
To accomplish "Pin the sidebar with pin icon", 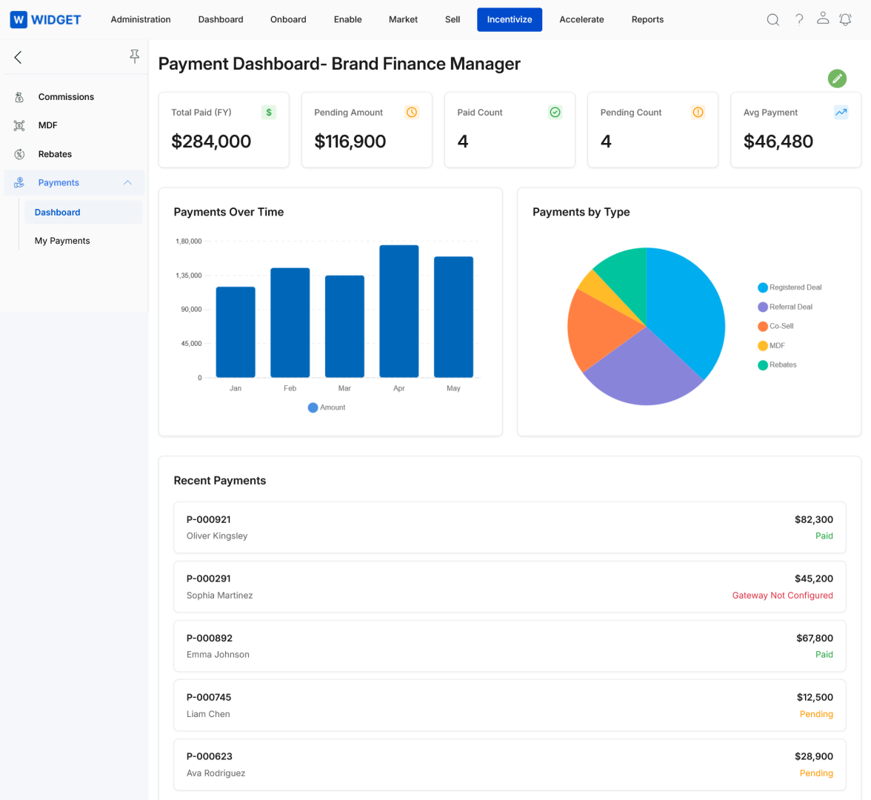I will click(x=135, y=56).
